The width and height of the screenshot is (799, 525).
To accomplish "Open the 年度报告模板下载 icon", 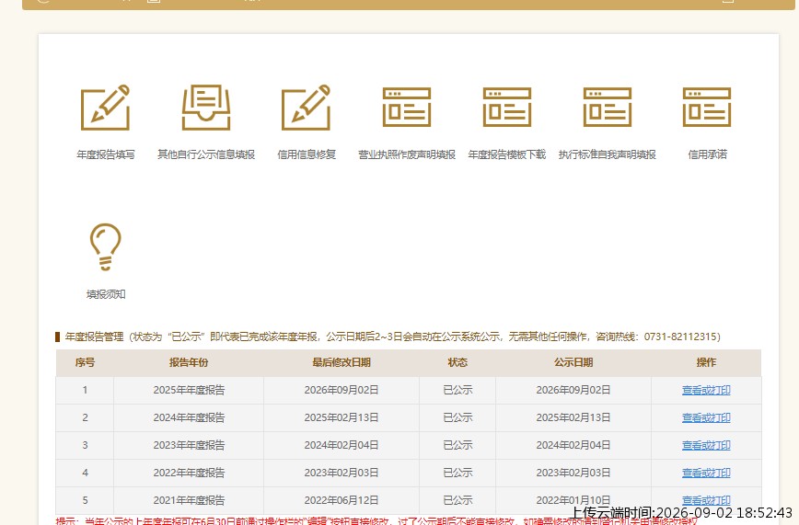I will [x=507, y=107].
